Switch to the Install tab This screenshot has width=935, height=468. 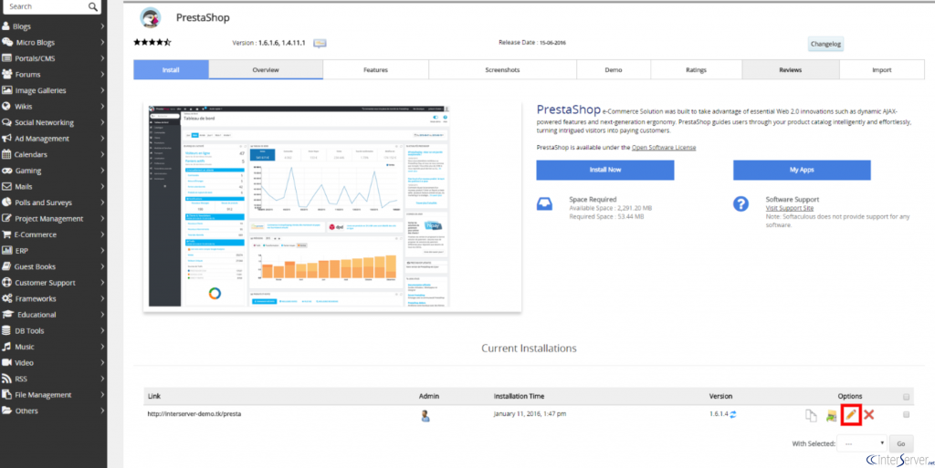(x=171, y=69)
